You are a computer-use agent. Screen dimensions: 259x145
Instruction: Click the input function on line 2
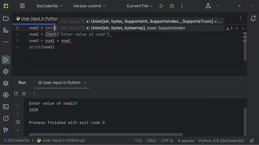click(51, 34)
